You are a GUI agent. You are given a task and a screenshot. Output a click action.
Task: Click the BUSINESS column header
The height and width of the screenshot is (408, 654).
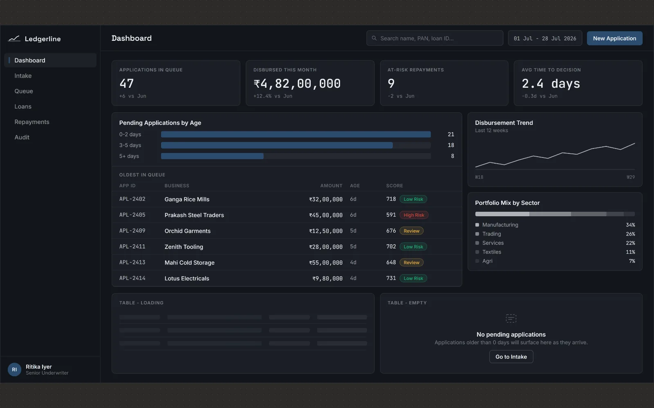click(177, 186)
